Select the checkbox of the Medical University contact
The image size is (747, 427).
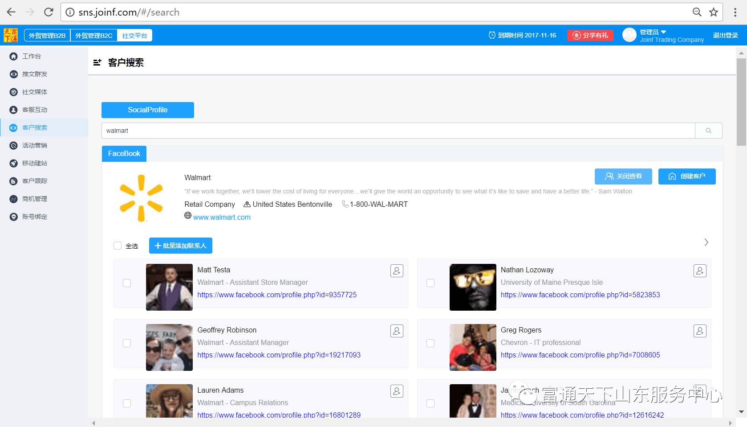(430, 403)
